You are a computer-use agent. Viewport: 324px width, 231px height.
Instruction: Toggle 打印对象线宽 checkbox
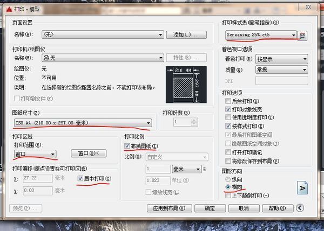228,109
